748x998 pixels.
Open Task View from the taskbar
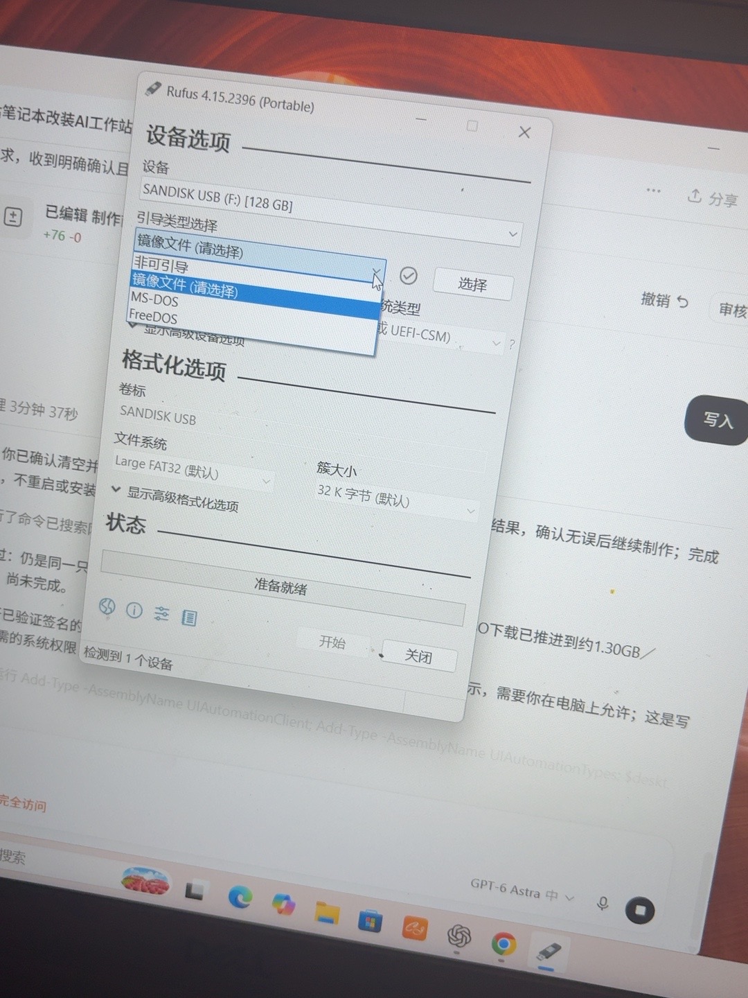point(195,890)
